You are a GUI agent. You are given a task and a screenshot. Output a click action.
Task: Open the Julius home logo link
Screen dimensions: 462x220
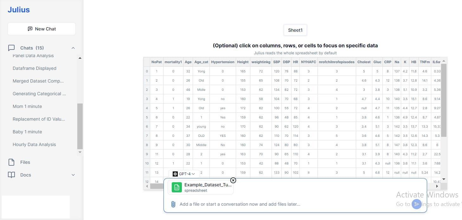pyautogui.click(x=19, y=10)
